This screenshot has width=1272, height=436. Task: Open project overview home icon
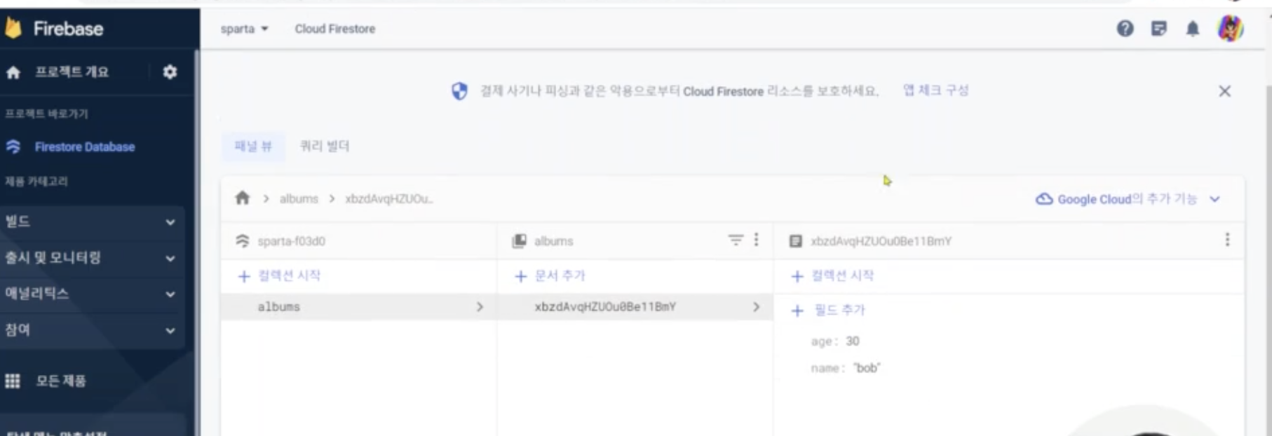pyautogui.click(x=13, y=72)
